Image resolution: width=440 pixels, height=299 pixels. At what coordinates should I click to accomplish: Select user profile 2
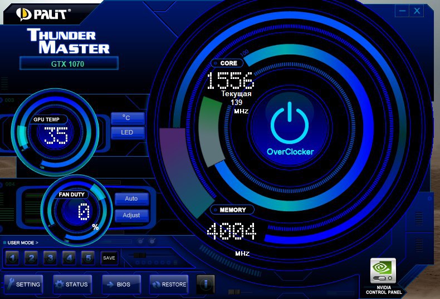coord(31,258)
